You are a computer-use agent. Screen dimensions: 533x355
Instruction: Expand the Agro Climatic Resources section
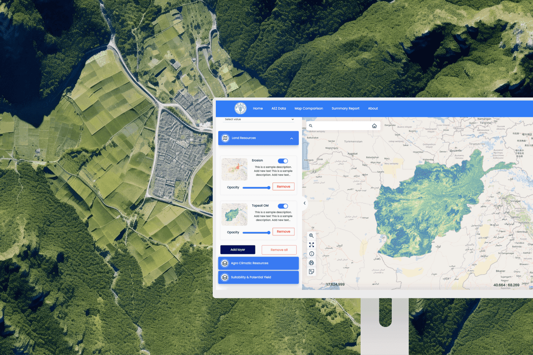[x=259, y=263]
